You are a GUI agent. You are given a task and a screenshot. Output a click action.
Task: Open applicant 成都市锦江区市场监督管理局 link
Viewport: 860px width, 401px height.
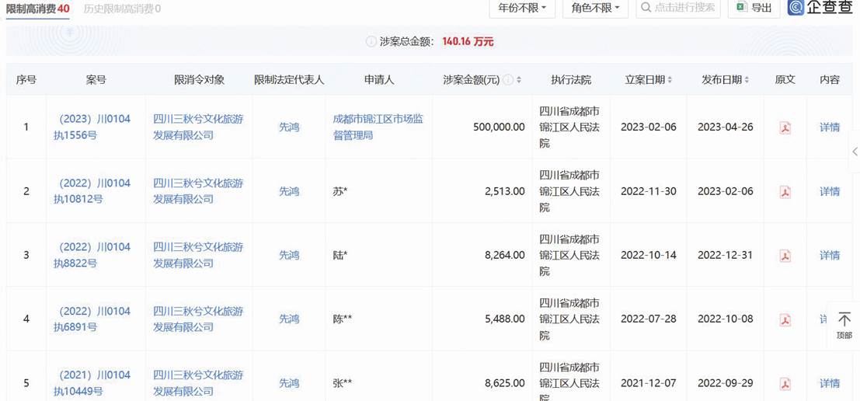tap(378, 127)
